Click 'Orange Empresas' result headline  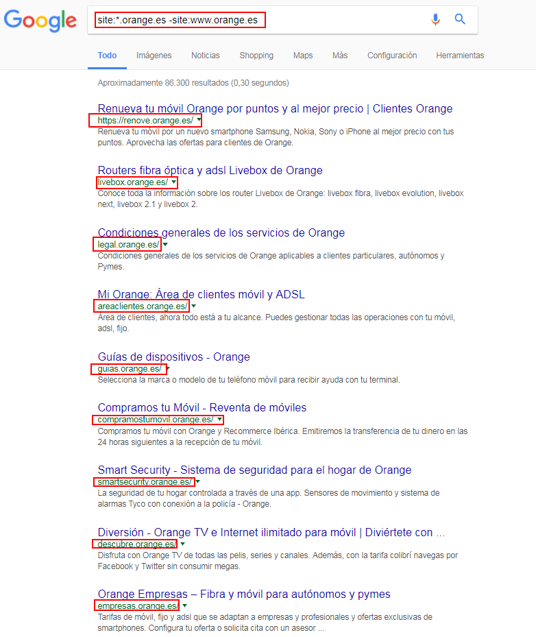[x=244, y=594]
